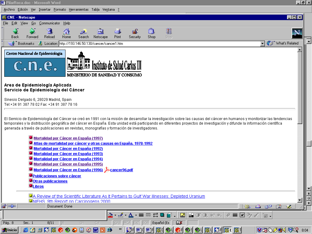
Task: Open the font color dropdown arrow
Action: pyautogui.click(x=136, y=215)
